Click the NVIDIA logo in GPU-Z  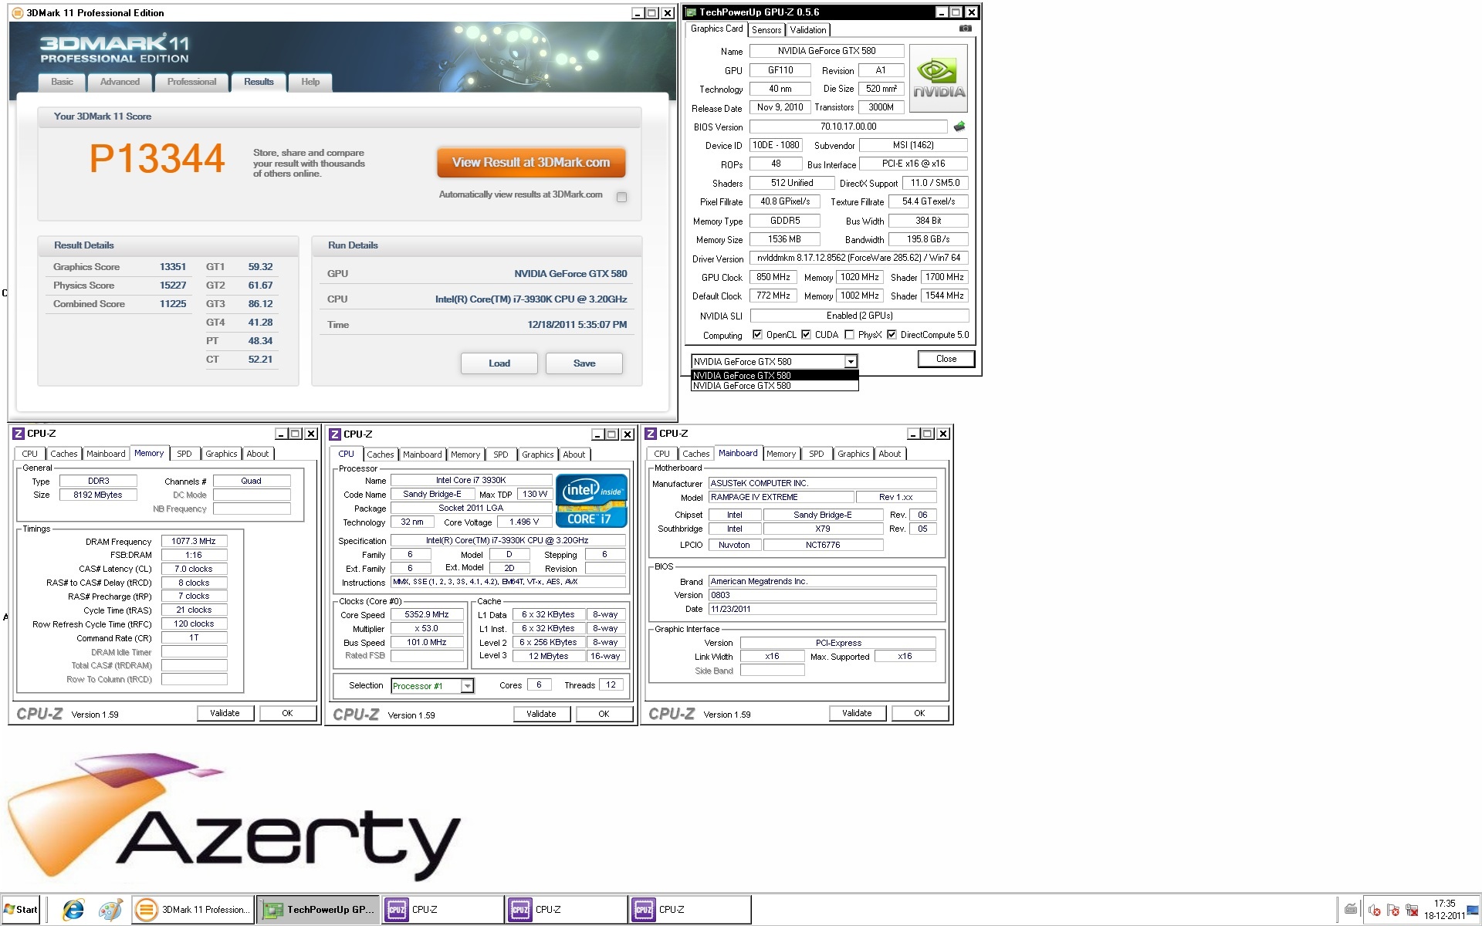[x=938, y=79]
